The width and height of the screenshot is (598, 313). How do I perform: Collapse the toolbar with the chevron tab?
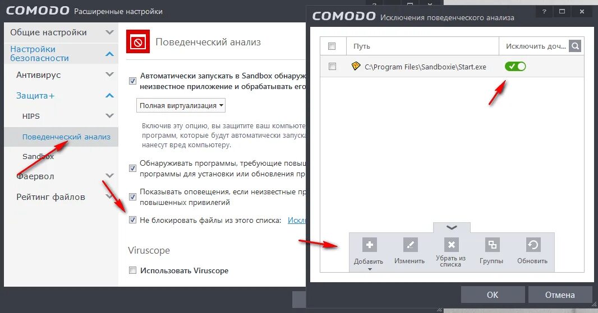click(452, 227)
